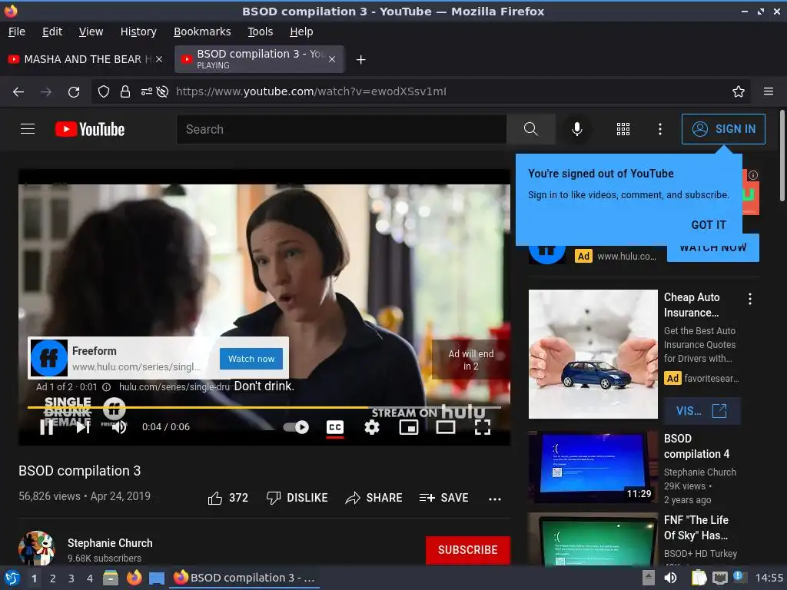
Task: Like the video with thumbs up
Action: [x=227, y=498]
